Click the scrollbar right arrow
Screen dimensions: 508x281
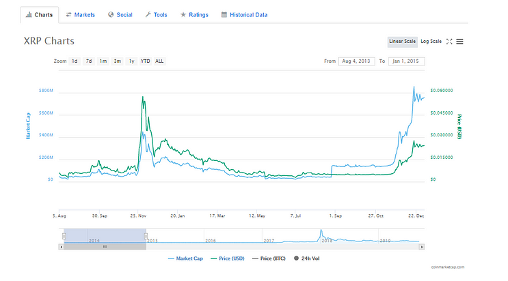click(x=421, y=247)
